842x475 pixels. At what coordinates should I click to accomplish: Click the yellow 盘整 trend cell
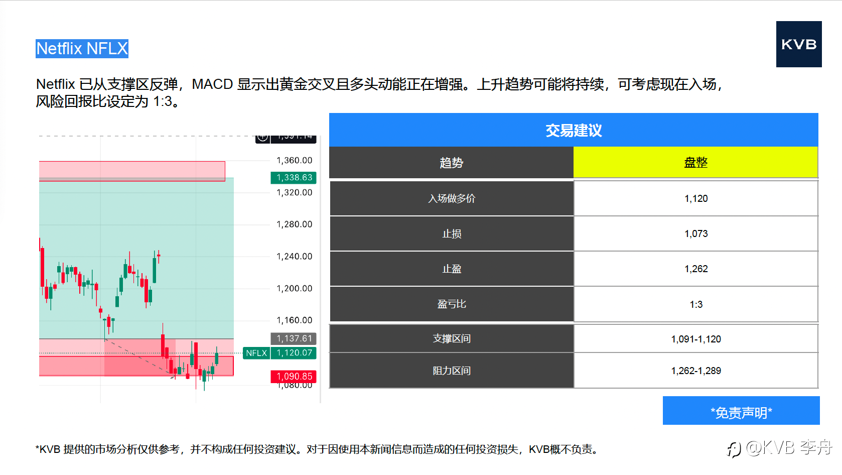tap(696, 163)
